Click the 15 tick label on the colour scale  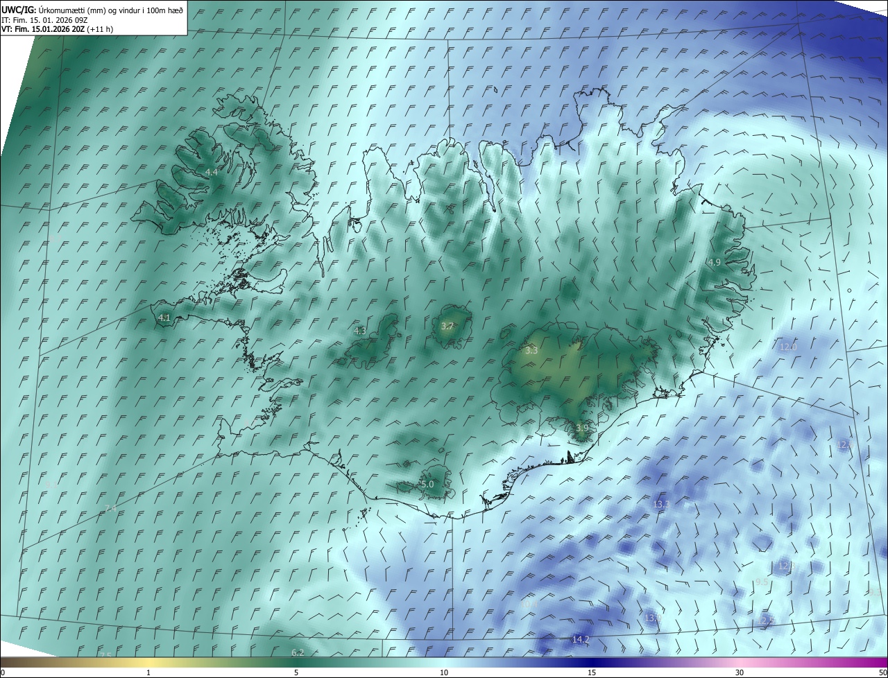tap(592, 672)
